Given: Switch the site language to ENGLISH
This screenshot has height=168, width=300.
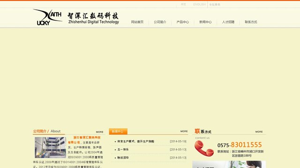Looking at the screenshot, I should pos(199,4).
